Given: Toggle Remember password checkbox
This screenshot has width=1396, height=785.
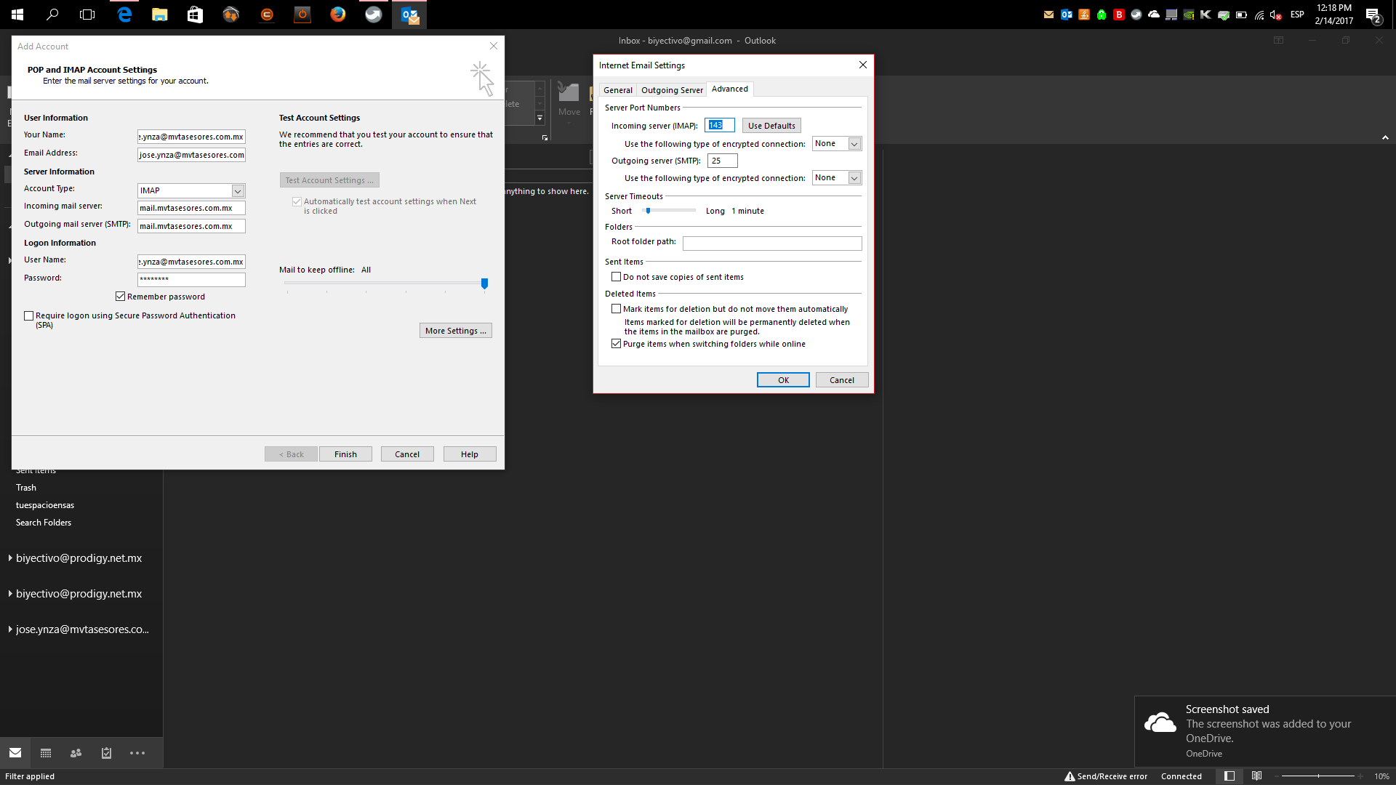Looking at the screenshot, I should [x=121, y=297].
